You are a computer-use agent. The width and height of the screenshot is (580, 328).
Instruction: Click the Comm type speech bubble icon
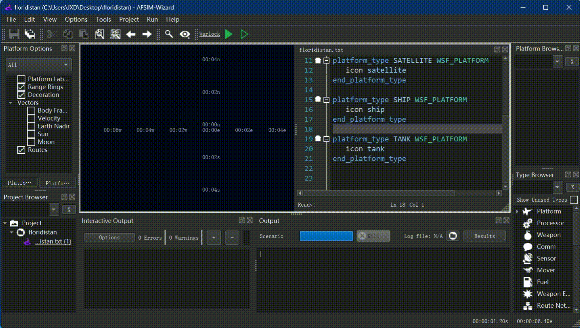click(x=528, y=247)
